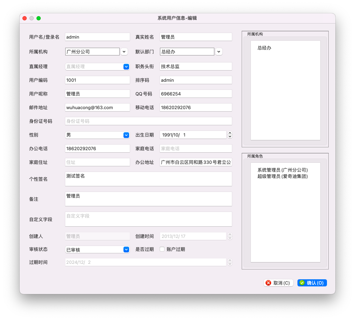The width and height of the screenshot is (355, 320).
Task: Open the 默认部门 department picker arrow
Action: (219, 51)
